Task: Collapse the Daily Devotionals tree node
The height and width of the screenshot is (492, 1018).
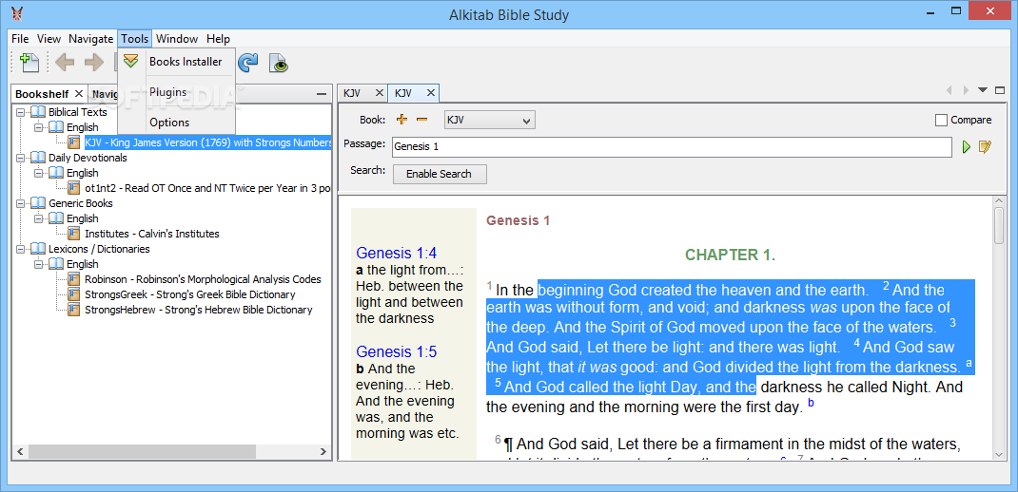Action: click(21, 158)
